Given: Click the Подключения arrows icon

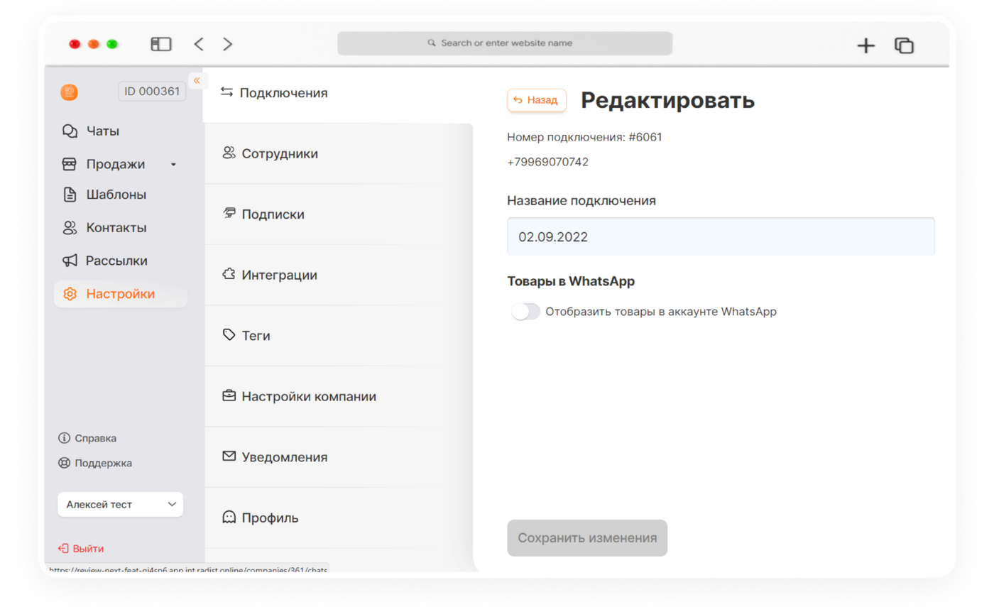Looking at the screenshot, I should 227,92.
